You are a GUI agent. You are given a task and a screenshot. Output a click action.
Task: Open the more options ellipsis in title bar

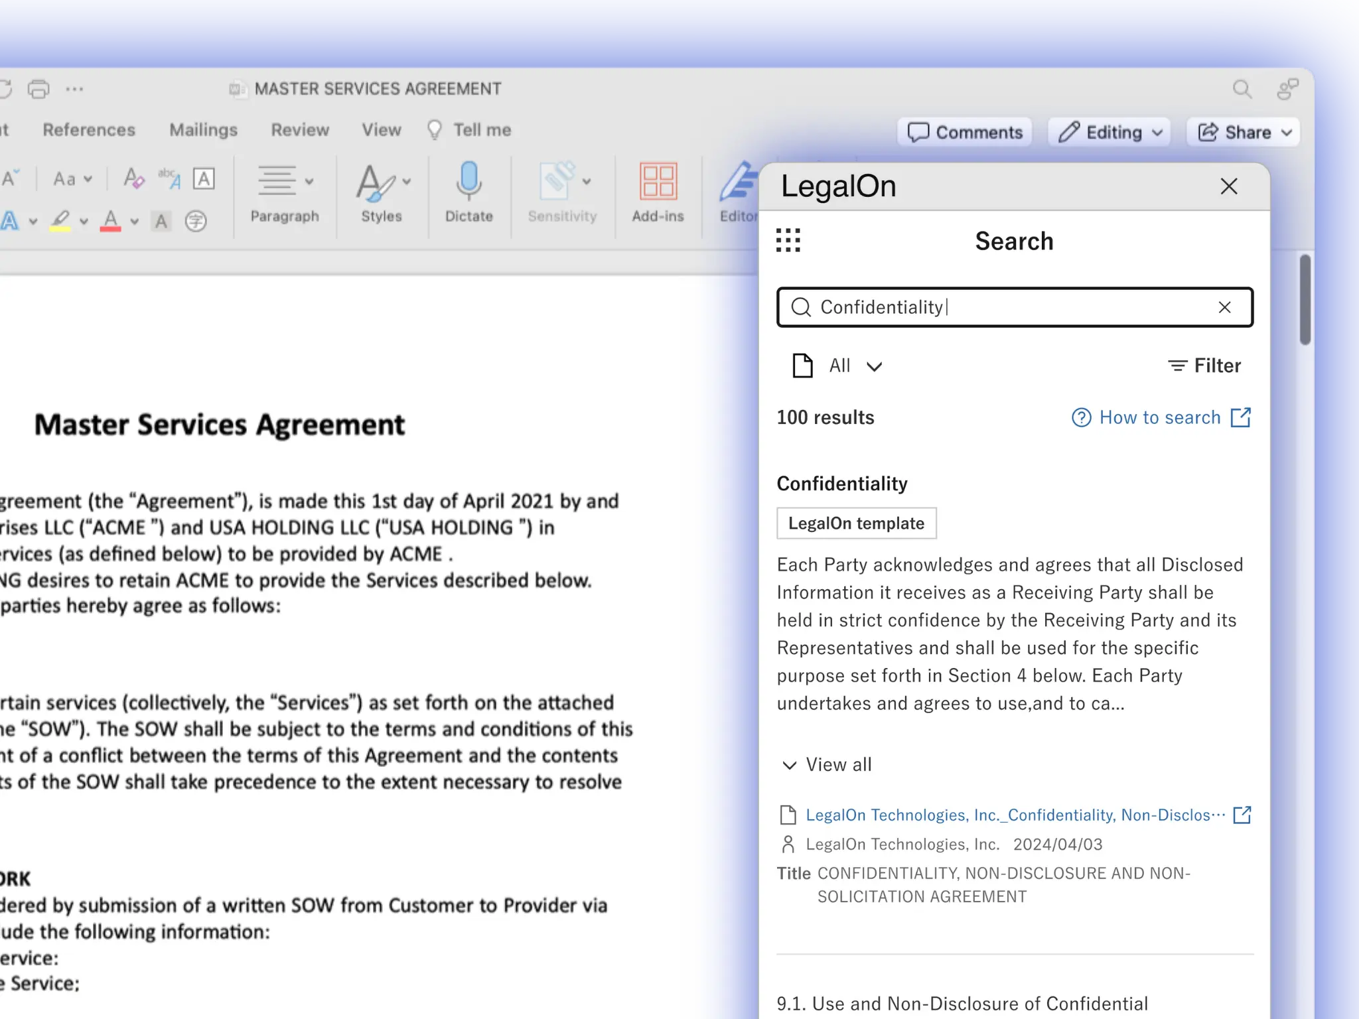74,88
